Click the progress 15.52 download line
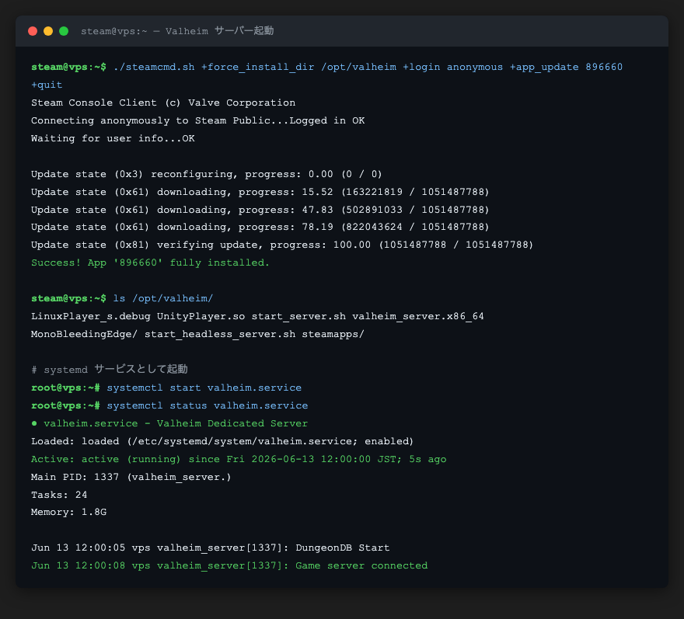The width and height of the screenshot is (684, 619). click(x=260, y=193)
